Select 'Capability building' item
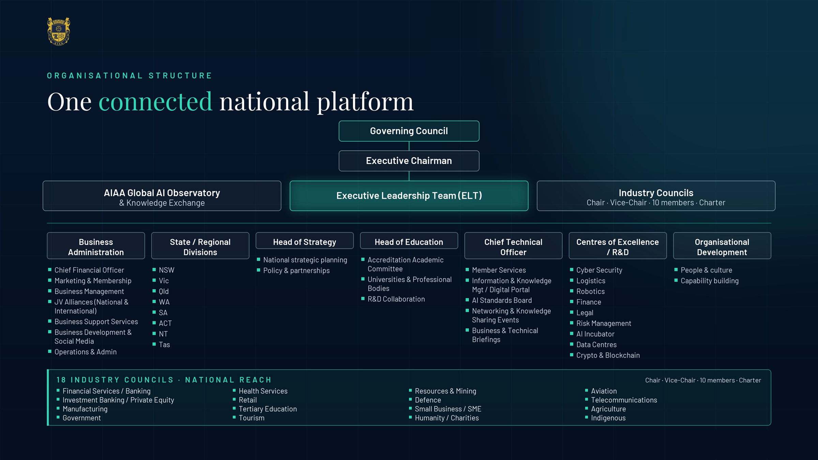 (x=710, y=281)
